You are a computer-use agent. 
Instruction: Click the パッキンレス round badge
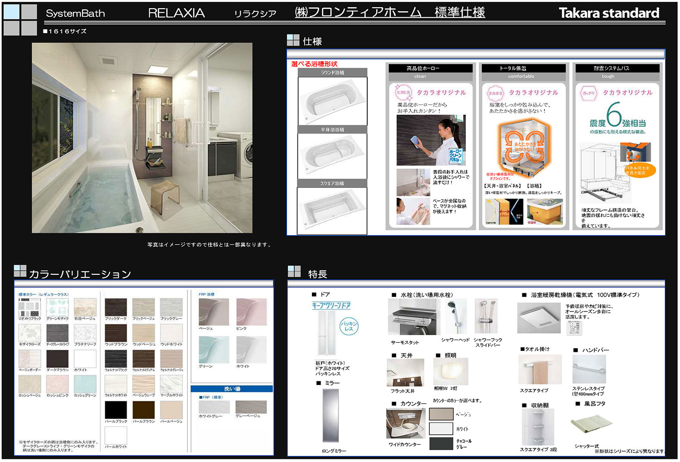(349, 326)
